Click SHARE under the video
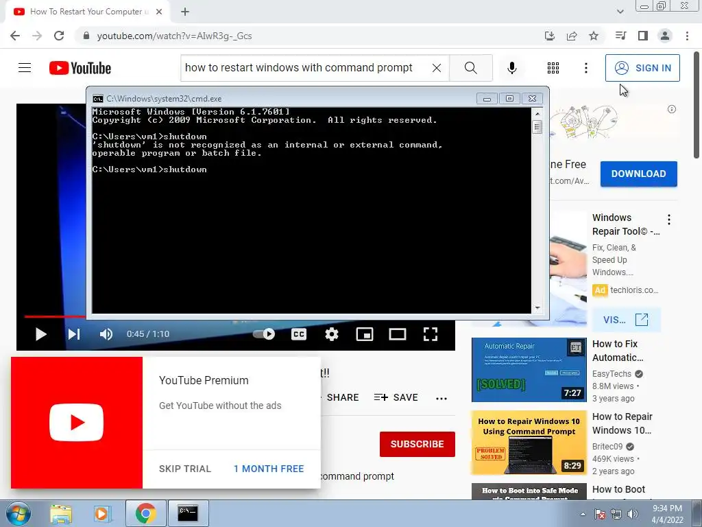Screen dimensions: 702x527 tap(343, 397)
